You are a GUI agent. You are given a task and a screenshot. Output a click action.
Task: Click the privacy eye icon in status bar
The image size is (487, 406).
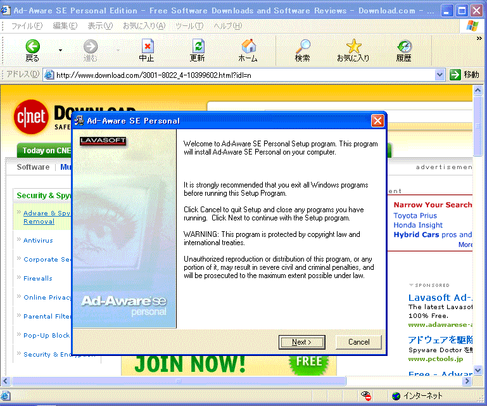click(x=366, y=396)
